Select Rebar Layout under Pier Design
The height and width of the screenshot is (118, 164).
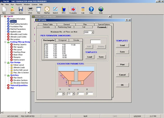pos(19,65)
